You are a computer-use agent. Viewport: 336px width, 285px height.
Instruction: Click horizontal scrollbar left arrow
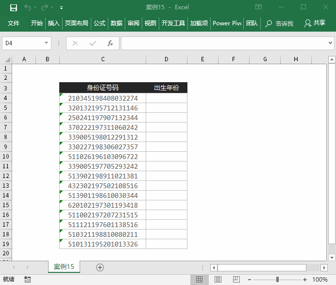point(214,267)
